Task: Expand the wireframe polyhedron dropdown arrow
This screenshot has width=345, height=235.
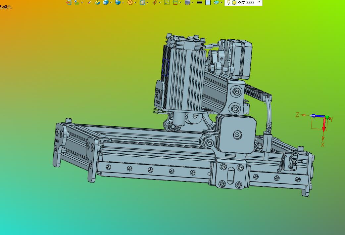Action: [x=135, y=2]
